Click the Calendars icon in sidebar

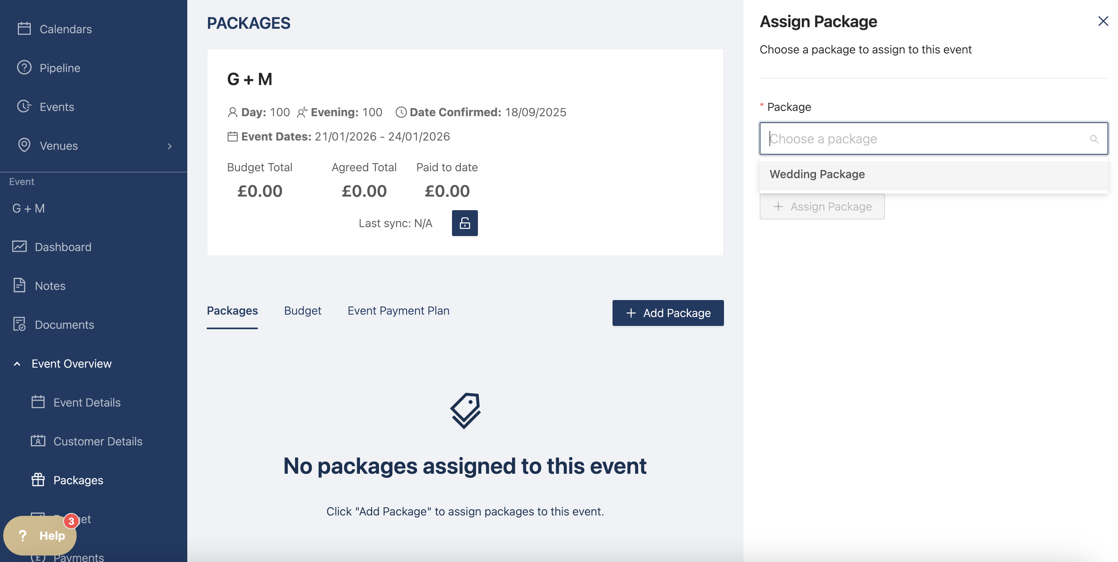click(24, 29)
